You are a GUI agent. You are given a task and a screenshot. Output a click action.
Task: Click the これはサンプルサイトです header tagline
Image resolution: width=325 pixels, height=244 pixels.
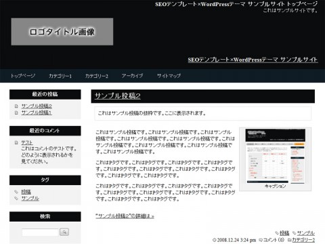point(290,10)
